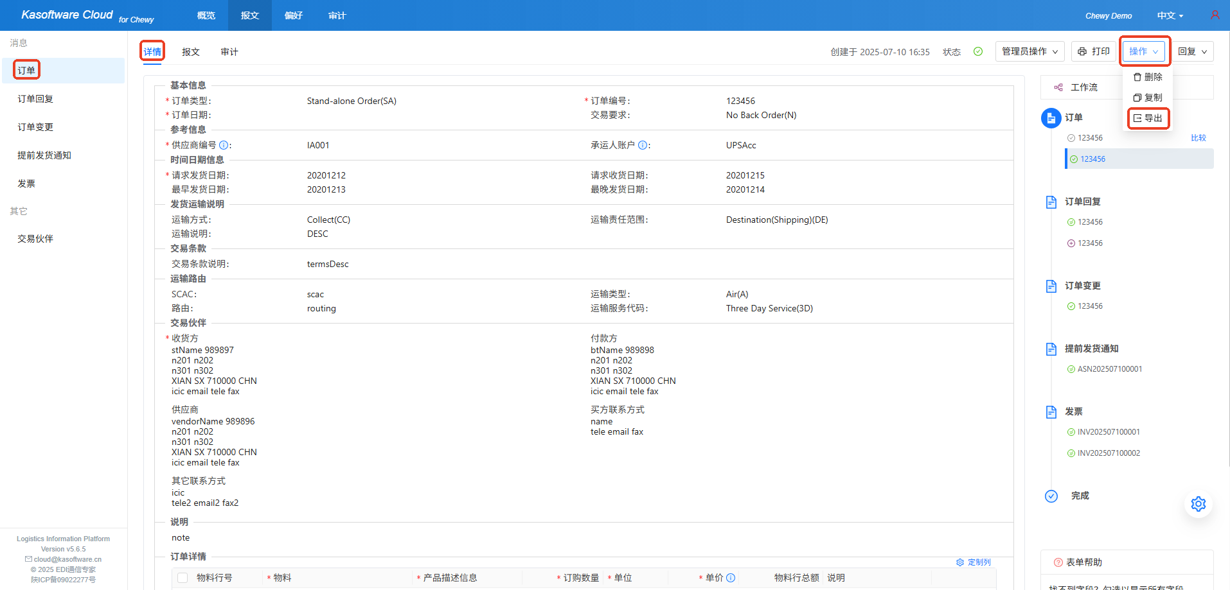
Task: Click the unit price info icon
Action: point(731,578)
